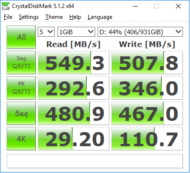Click the Write [MB/s] column header
190x173 pixels.
tap(147, 44)
